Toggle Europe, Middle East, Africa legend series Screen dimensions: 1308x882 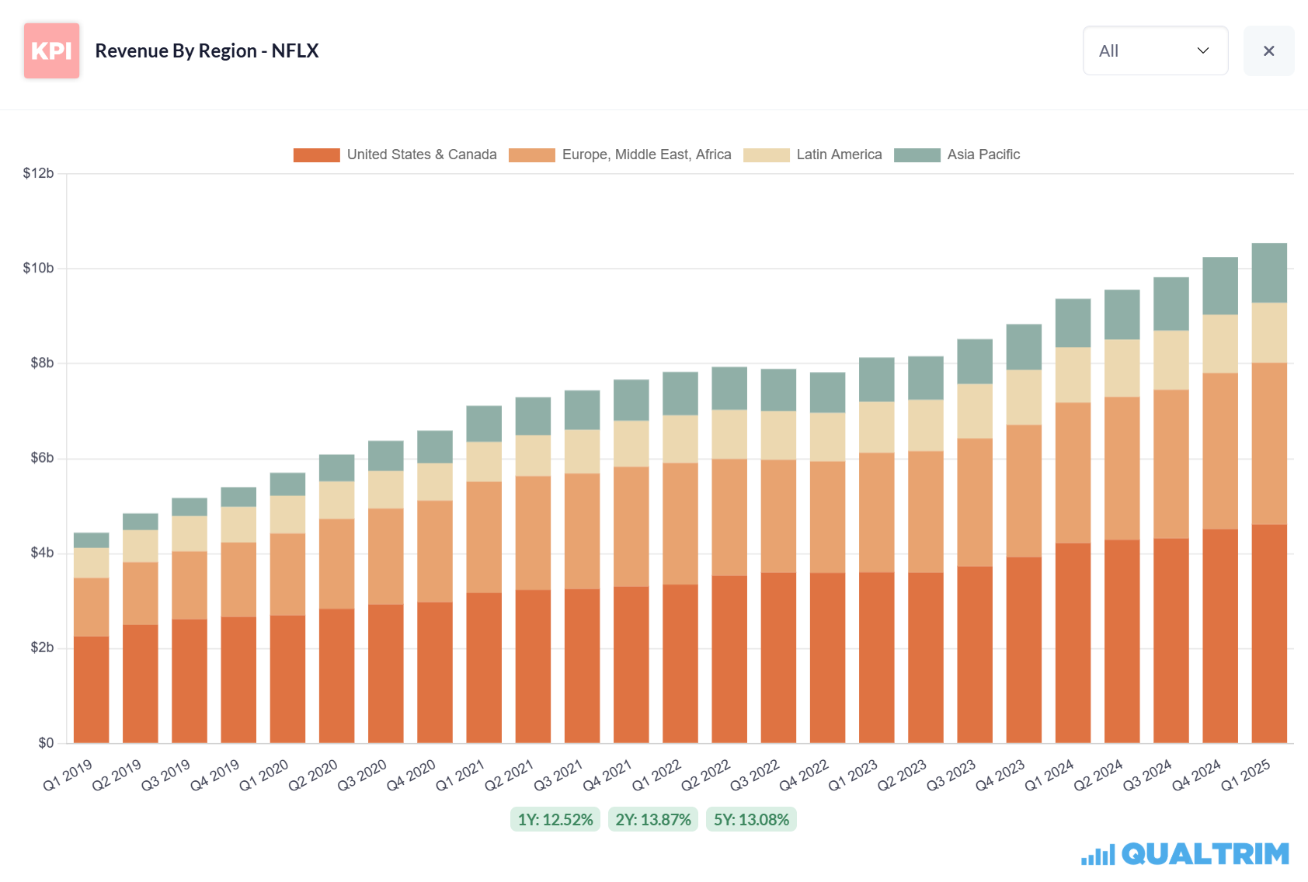coord(620,155)
